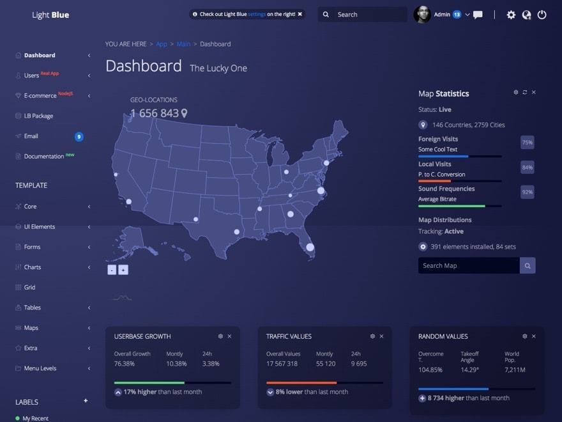The image size is (562, 422).
Task: Open the settings gear in top bar
Action: (x=511, y=15)
